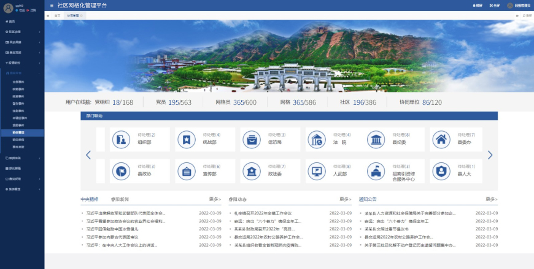Toggle fullscreen with 全屏 button
This screenshot has width=534, height=269.
pyautogui.click(x=495, y=6)
